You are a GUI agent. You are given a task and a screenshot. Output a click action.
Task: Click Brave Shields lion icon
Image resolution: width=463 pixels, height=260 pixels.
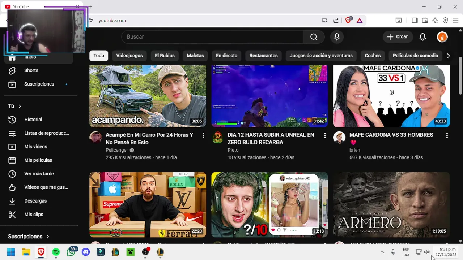click(348, 21)
